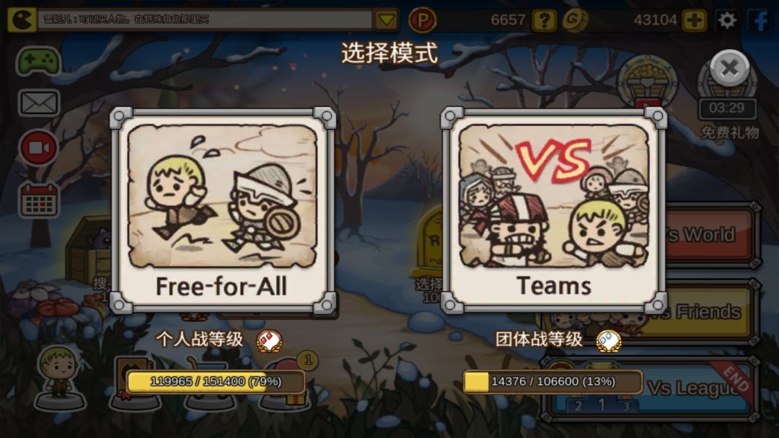The height and width of the screenshot is (438, 779).
Task: Open the Facebook icon
Action: (761, 20)
